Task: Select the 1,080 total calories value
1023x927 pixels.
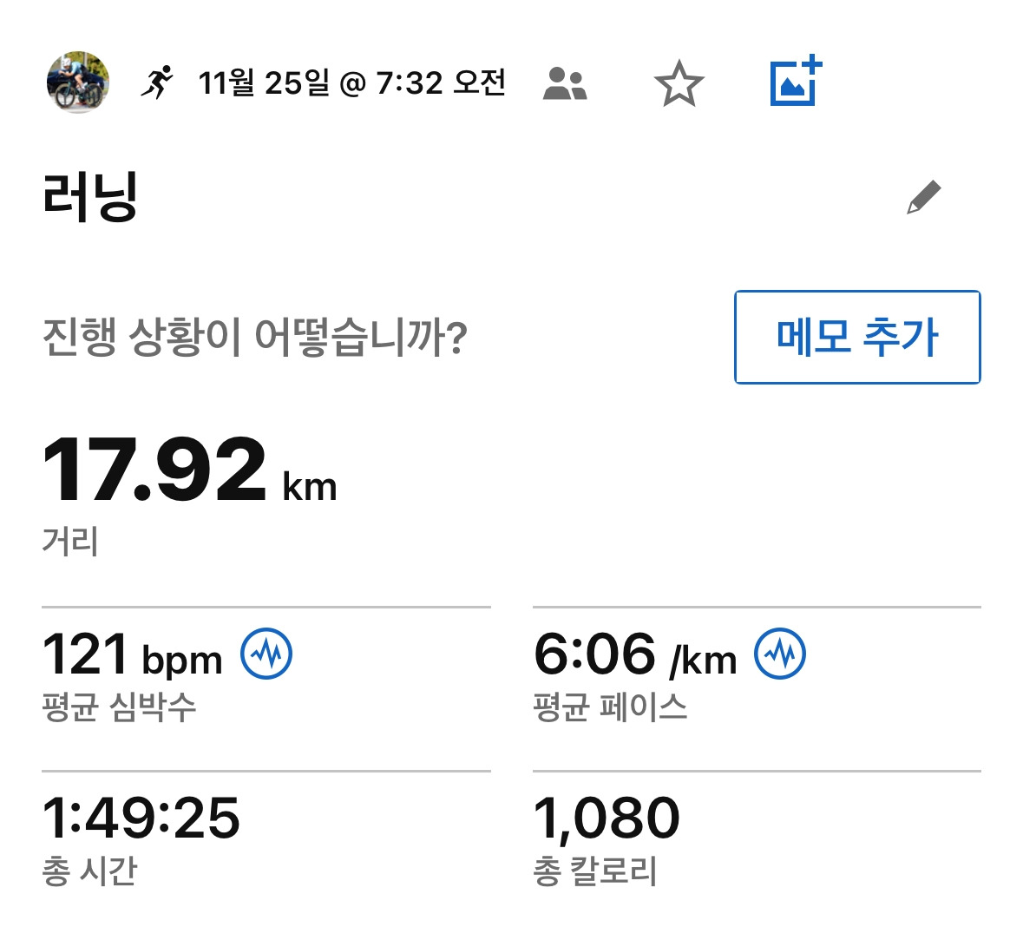Action: tap(607, 819)
